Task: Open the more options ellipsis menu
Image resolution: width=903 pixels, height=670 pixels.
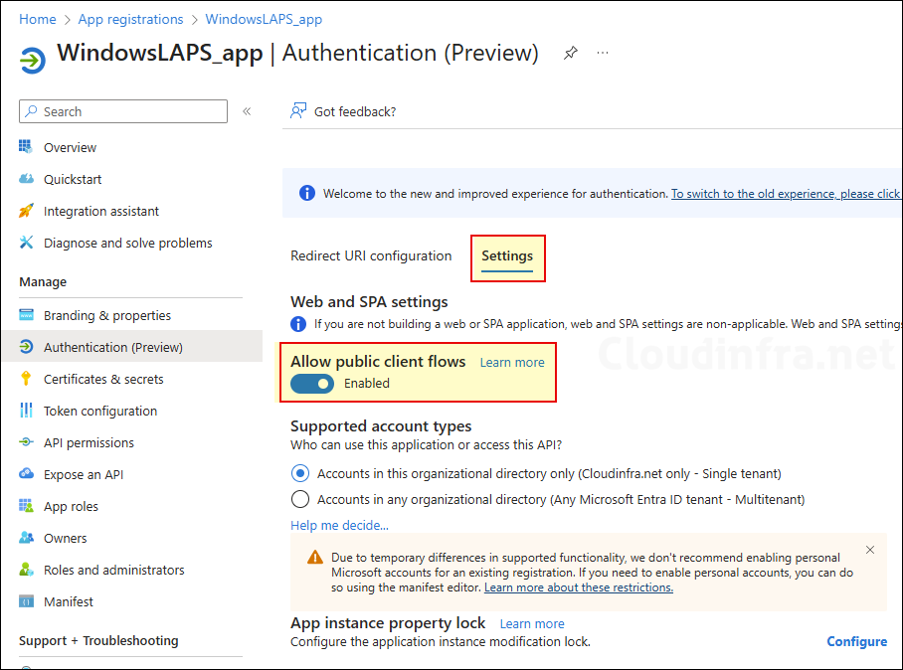Action: [x=602, y=53]
